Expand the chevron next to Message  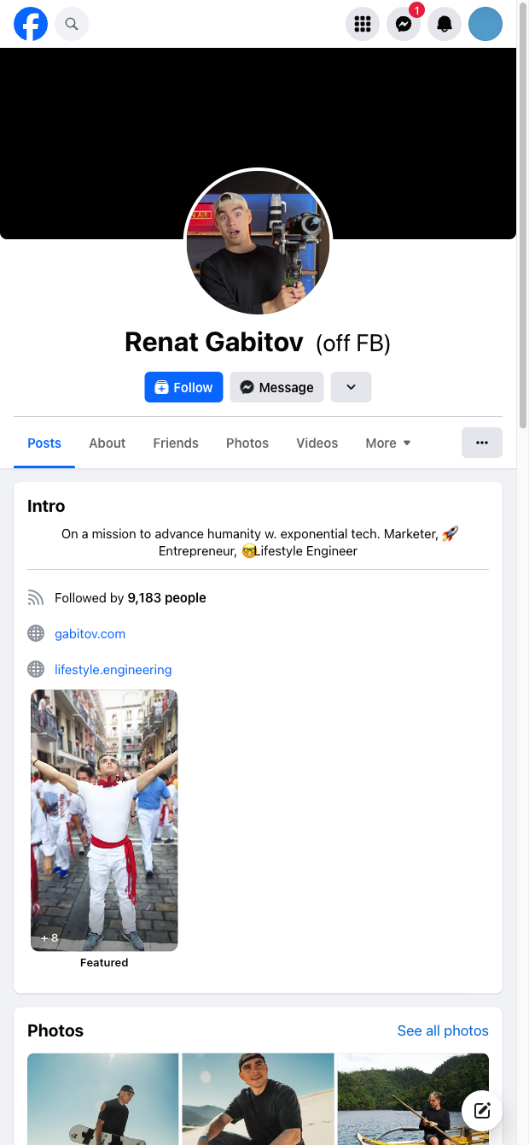click(x=351, y=387)
